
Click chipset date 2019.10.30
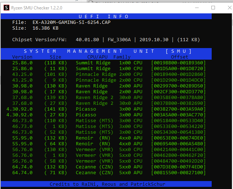(x=154, y=40)
